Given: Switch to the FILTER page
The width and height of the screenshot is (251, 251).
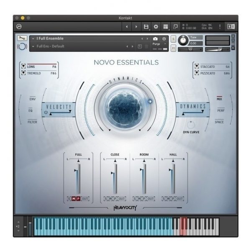Looking at the screenshot, I should click(x=32, y=122).
